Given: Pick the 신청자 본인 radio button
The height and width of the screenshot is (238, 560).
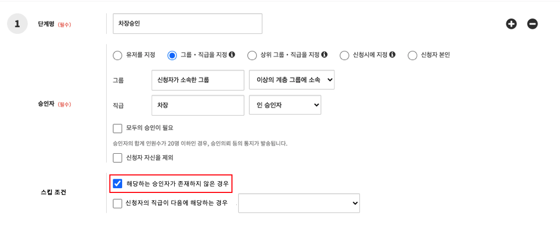Looking at the screenshot, I should 412,55.
